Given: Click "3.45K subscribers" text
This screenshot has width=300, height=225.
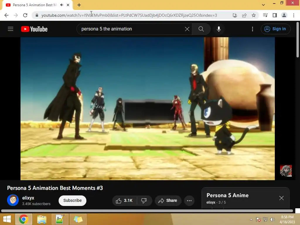Looking at the screenshot, I should pos(36,204).
